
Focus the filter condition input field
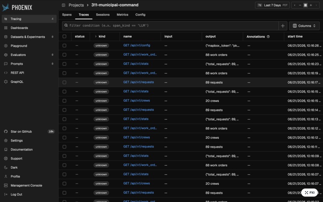tap(170, 26)
